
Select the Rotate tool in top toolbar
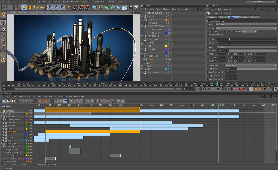(x=36, y=7)
